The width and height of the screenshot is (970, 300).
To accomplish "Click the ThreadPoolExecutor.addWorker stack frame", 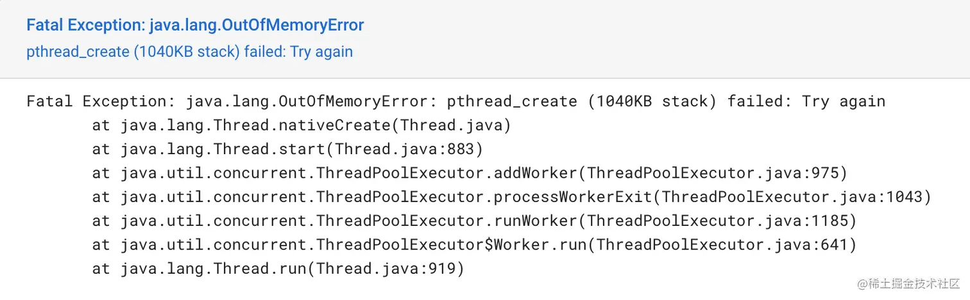I will pyautogui.click(x=470, y=173).
